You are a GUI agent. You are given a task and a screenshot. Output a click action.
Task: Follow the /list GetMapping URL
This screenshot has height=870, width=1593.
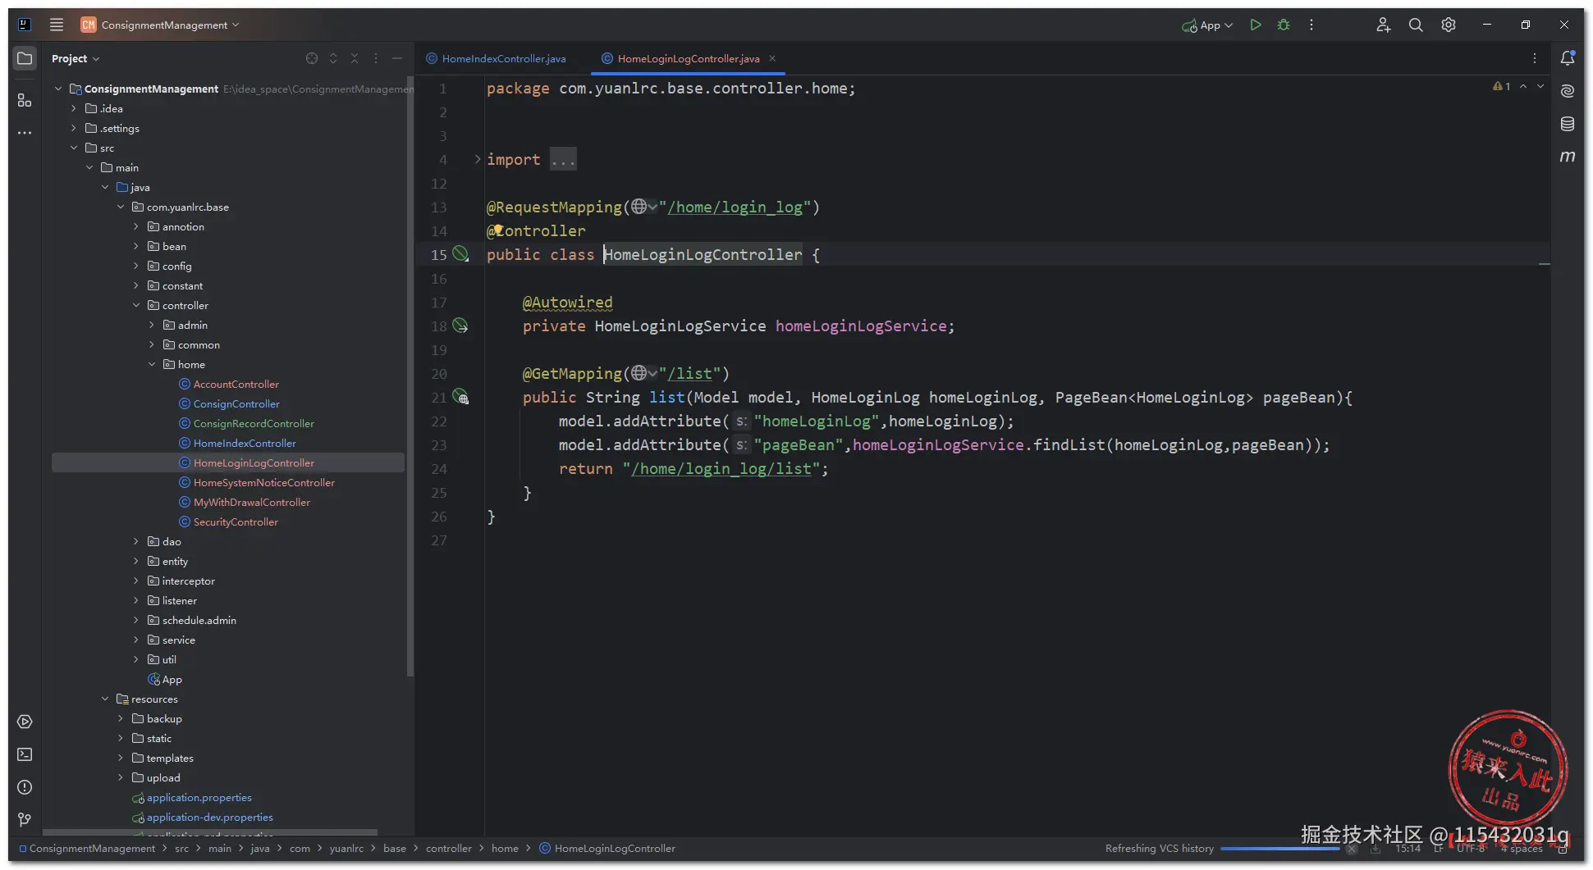click(x=689, y=373)
